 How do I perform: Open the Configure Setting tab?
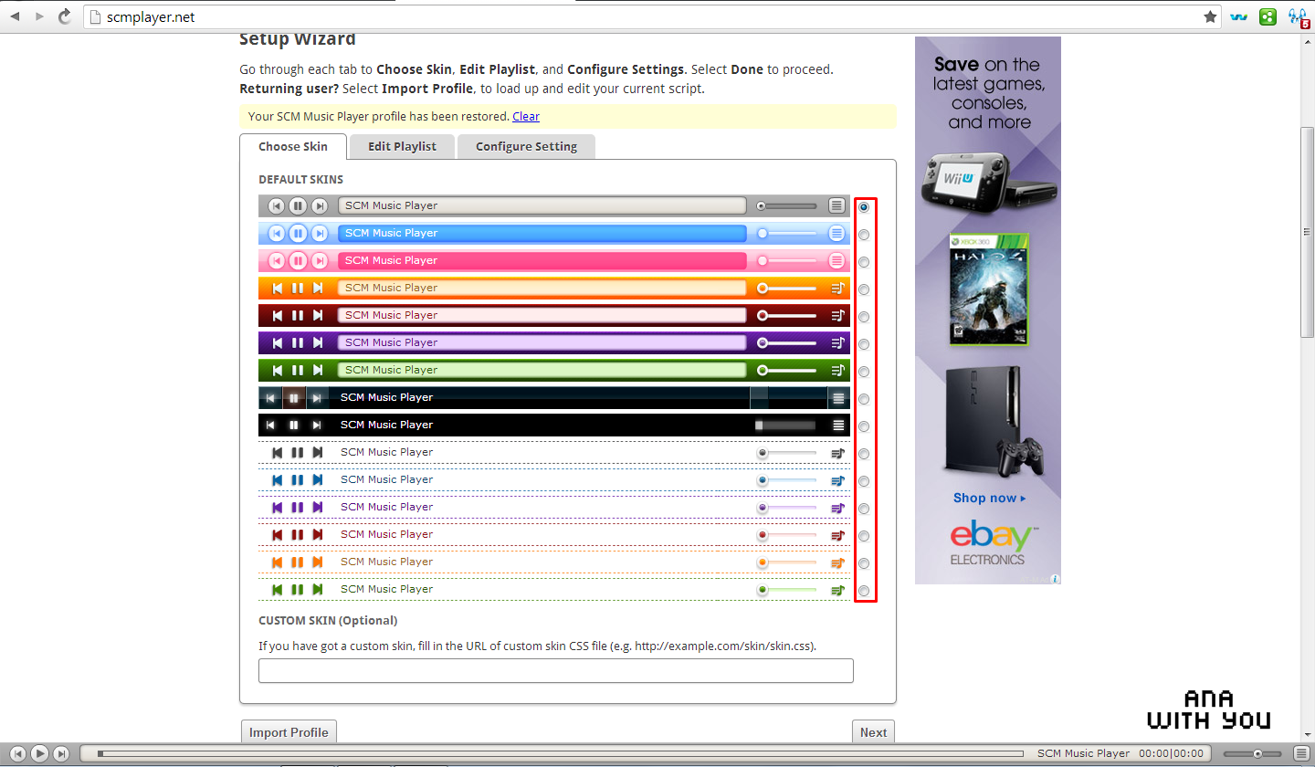pyautogui.click(x=526, y=146)
